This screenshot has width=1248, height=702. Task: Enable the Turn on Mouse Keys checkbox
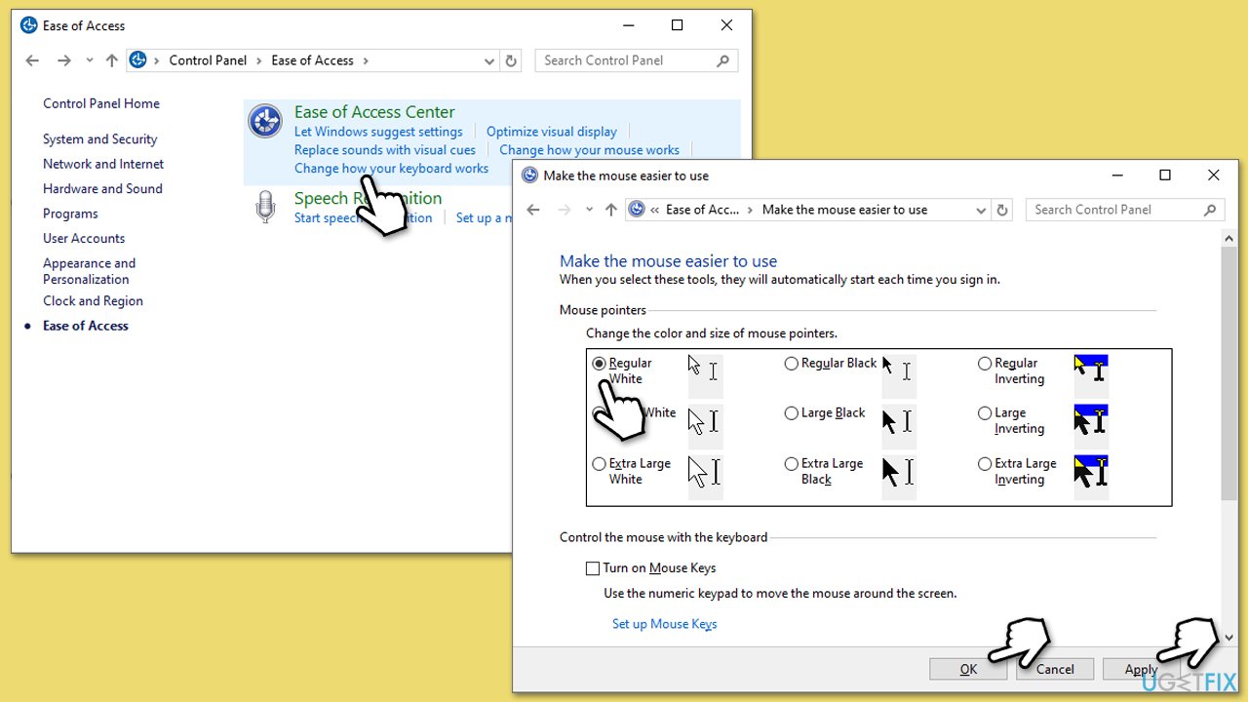[x=593, y=568]
